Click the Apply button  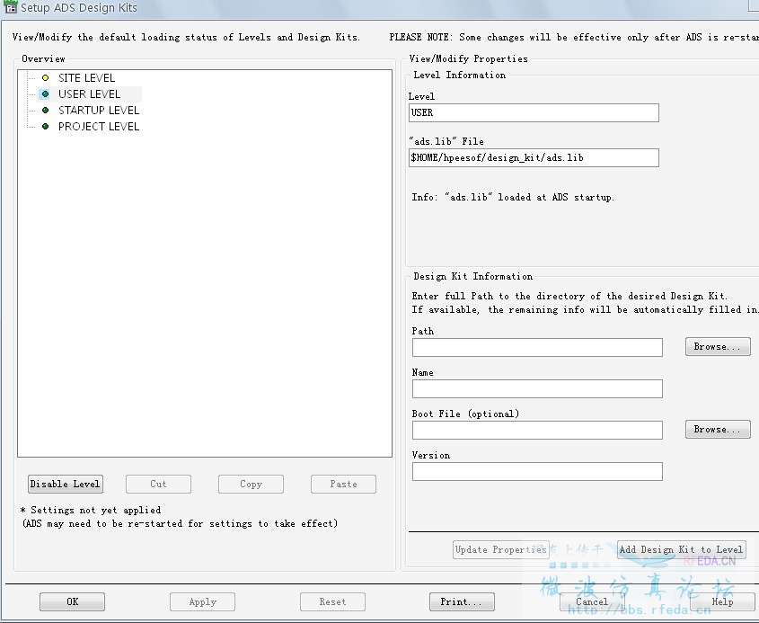tap(202, 601)
